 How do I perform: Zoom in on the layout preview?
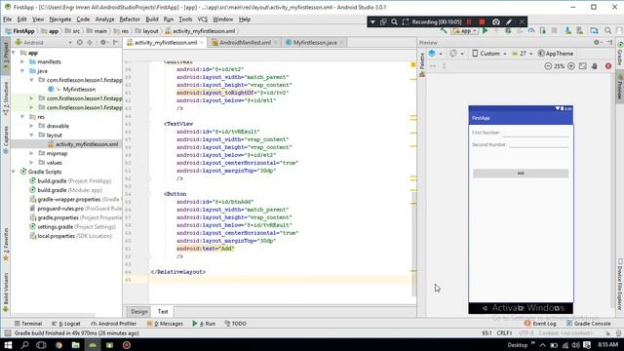[x=571, y=66]
